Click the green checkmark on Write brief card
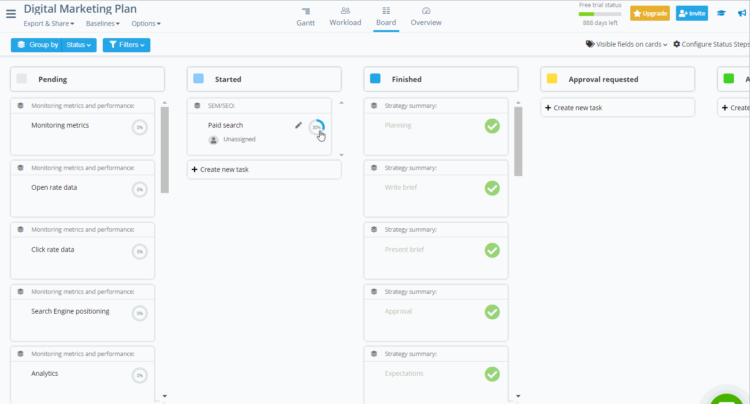750x404 pixels. click(x=492, y=188)
